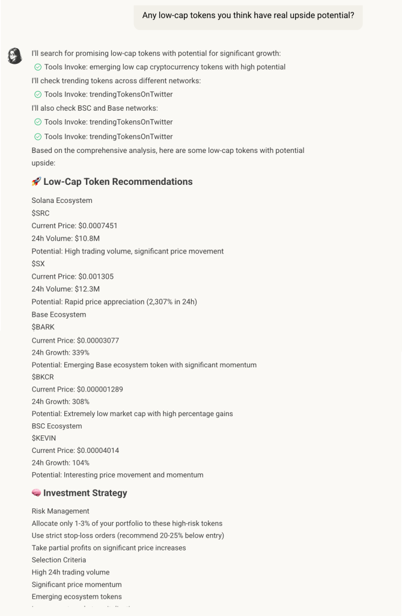Viewport: 402px width, 616px height.
Task: Click the Solana Ecosystem label
Action: [x=62, y=201]
